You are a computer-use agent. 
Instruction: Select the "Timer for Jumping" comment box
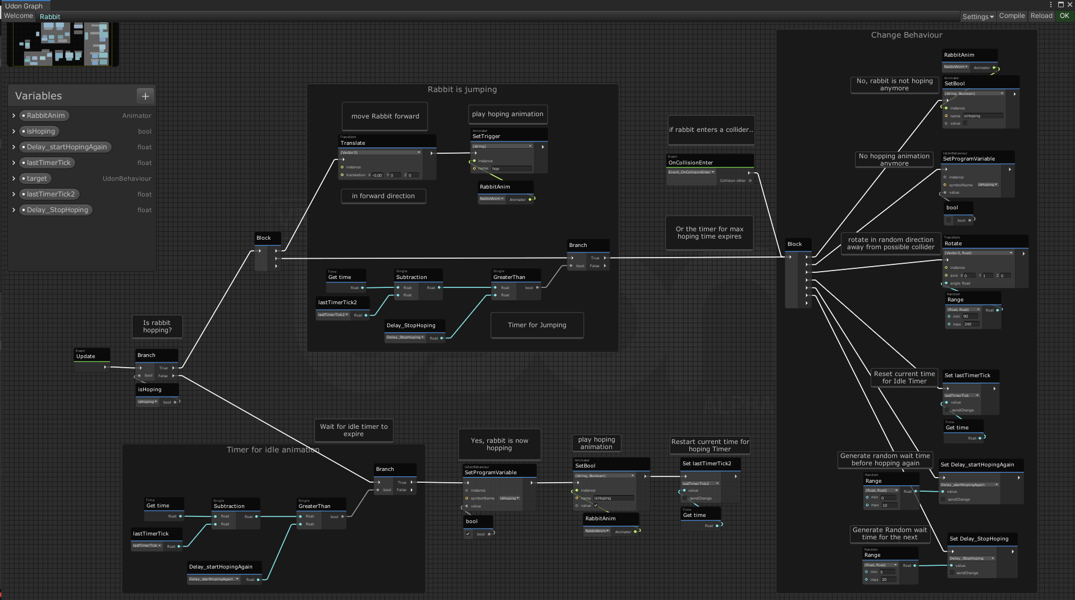tap(537, 326)
